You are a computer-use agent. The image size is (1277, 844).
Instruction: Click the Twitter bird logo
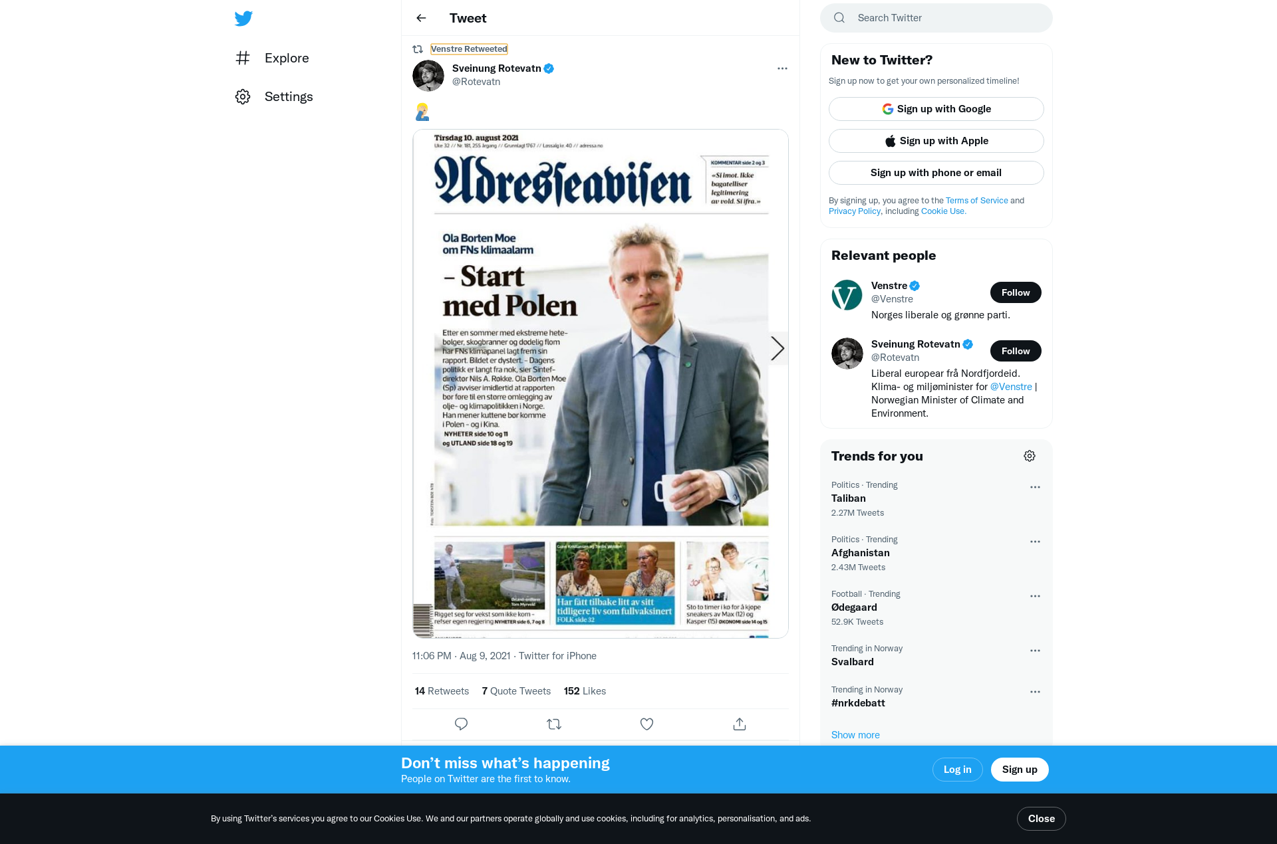243,19
